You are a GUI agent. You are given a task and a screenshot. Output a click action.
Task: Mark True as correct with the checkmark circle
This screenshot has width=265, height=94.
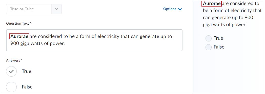click(x=11, y=71)
